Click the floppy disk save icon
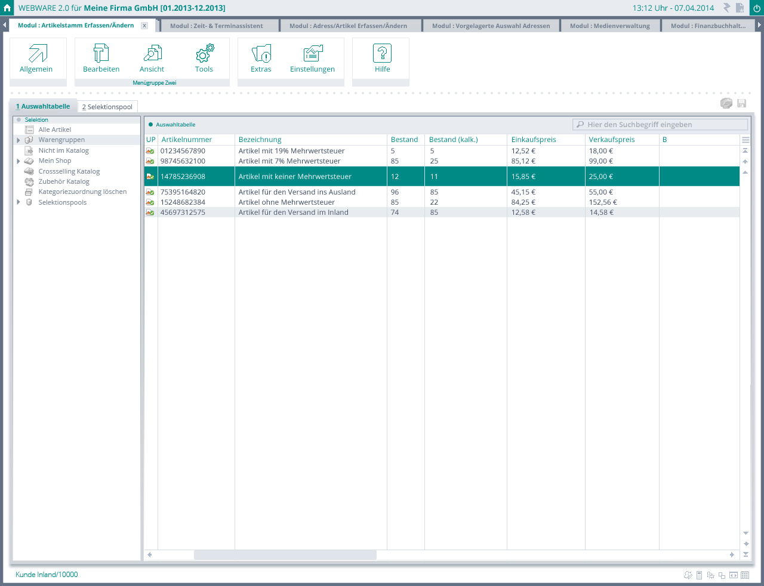The image size is (764, 586). (x=742, y=103)
